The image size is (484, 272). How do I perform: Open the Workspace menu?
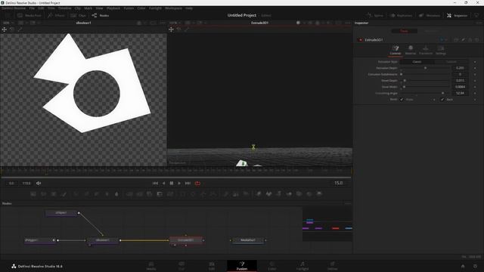pos(173,8)
